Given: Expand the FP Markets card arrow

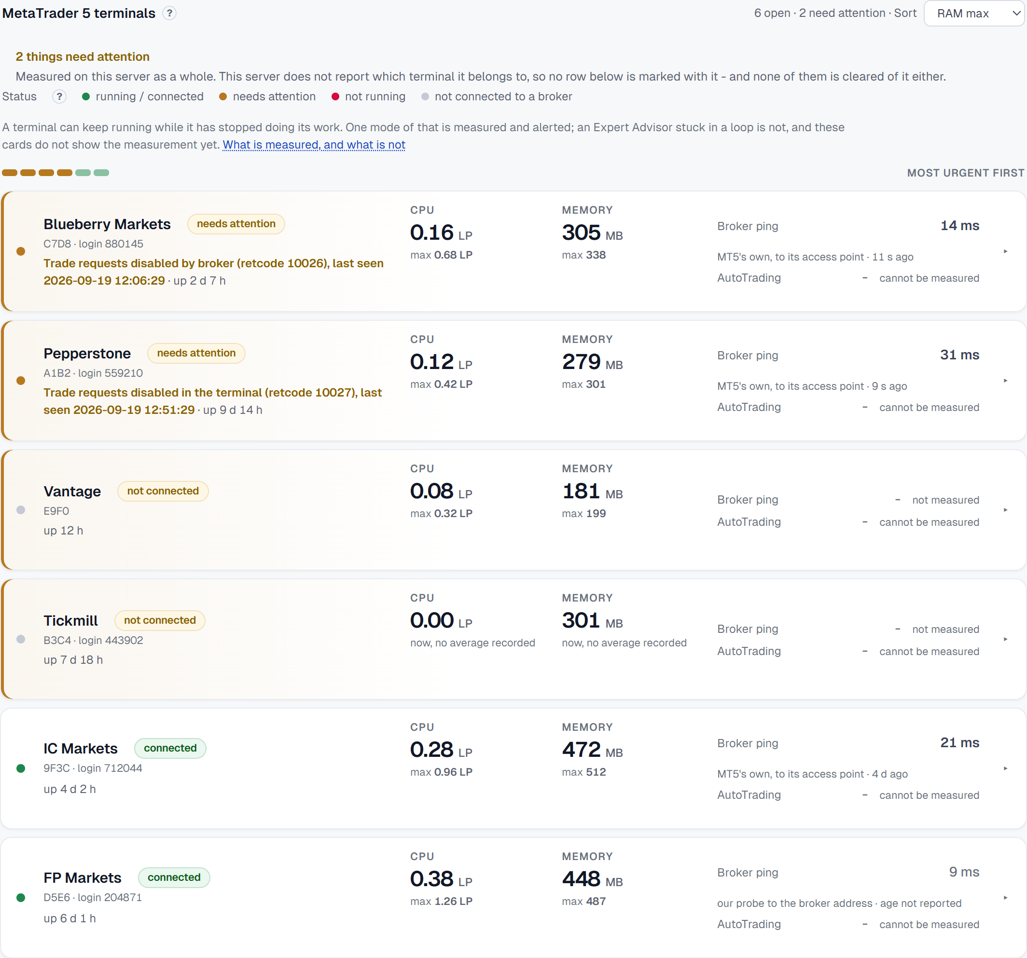Looking at the screenshot, I should [x=1005, y=898].
